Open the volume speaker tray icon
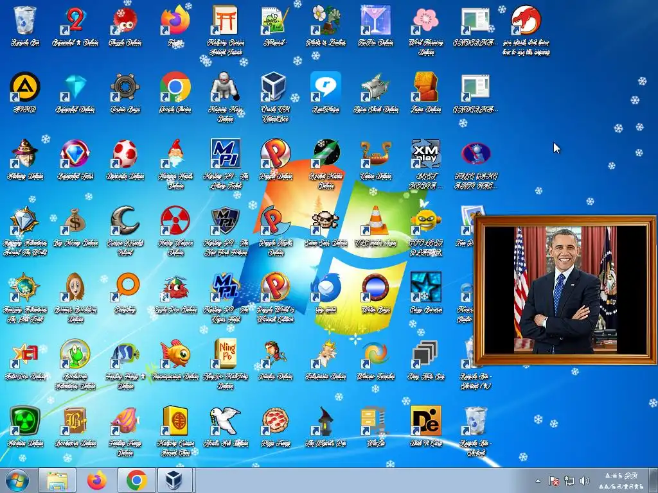 pyautogui.click(x=584, y=481)
